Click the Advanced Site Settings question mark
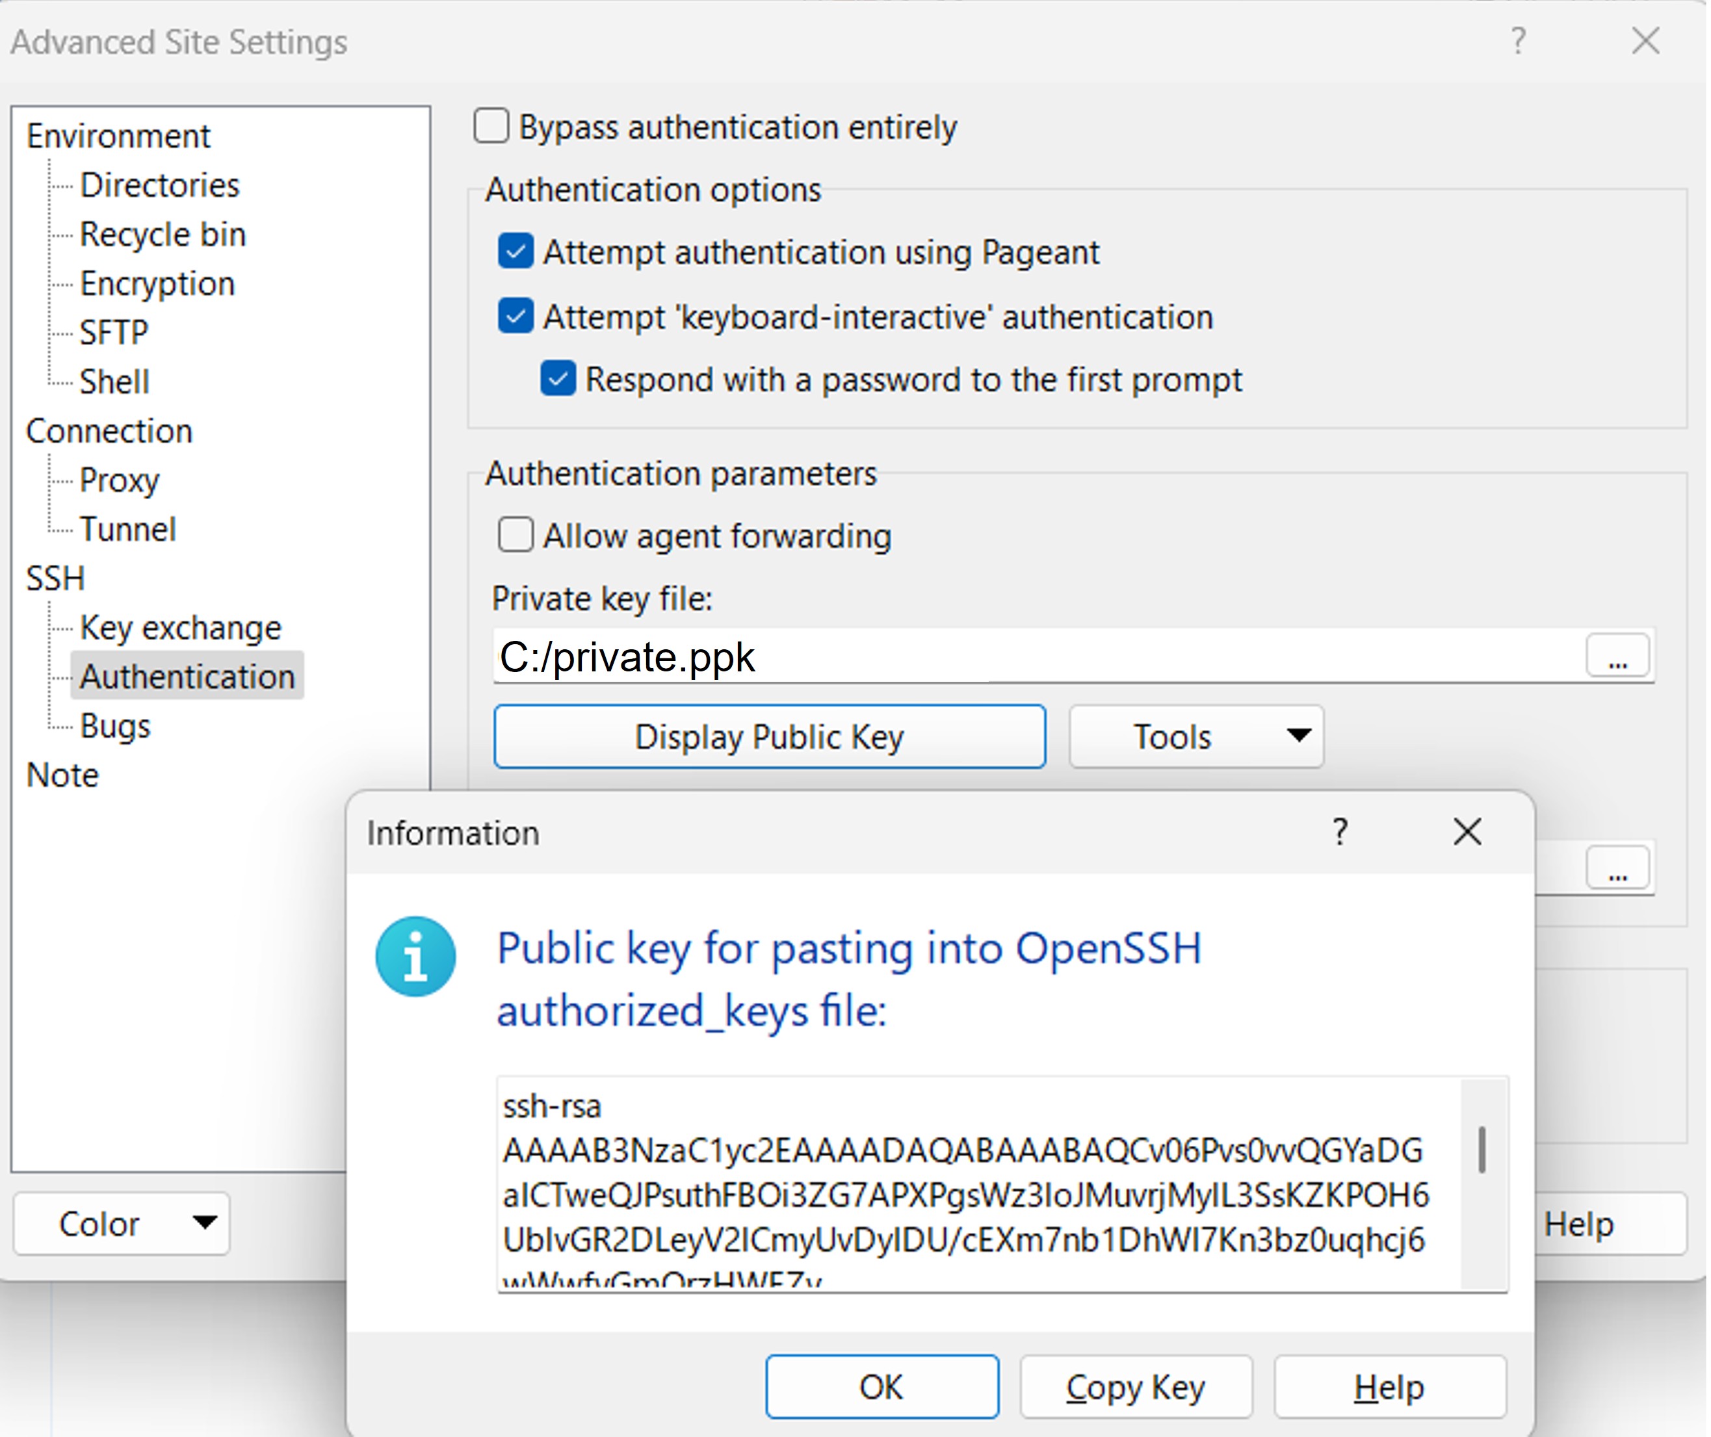 (x=1518, y=41)
